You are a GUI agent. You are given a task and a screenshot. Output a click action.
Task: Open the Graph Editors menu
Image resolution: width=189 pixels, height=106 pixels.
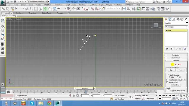71,5
